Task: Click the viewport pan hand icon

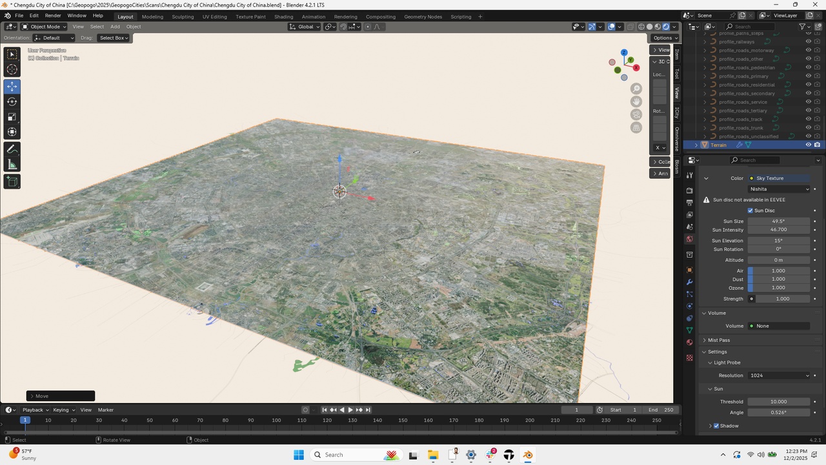Action: 636,101
